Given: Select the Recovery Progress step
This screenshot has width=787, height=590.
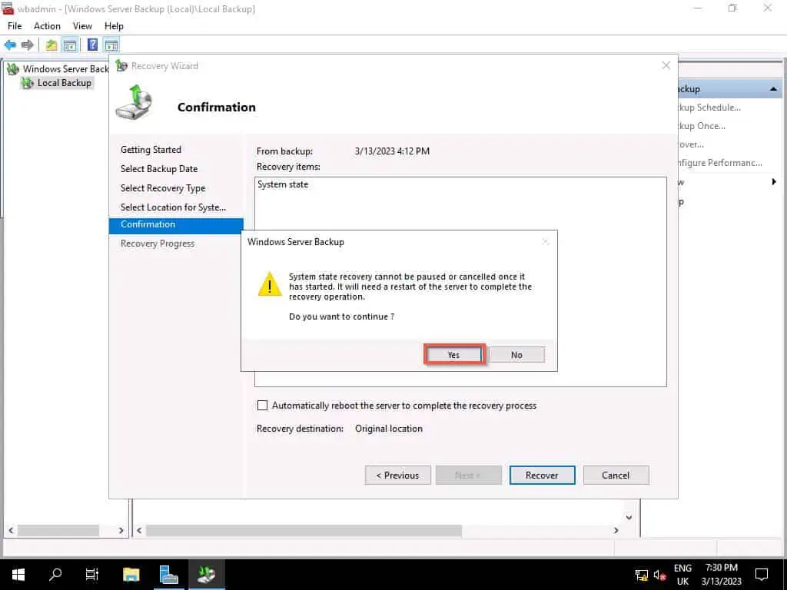Looking at the screenshot, I should coord(157,244).
